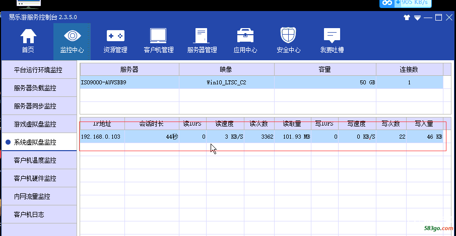Select 服务器同步监控 in the sidebar
This screenshot has width=456, height=236.
tap(39, 106)
